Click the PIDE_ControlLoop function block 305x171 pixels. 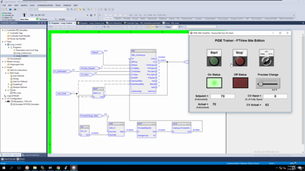[x=143, y=71]
